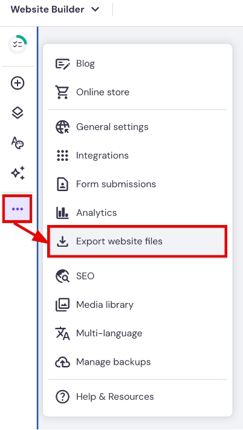Choose Integrations menu entry

click(x=138, y=155)
